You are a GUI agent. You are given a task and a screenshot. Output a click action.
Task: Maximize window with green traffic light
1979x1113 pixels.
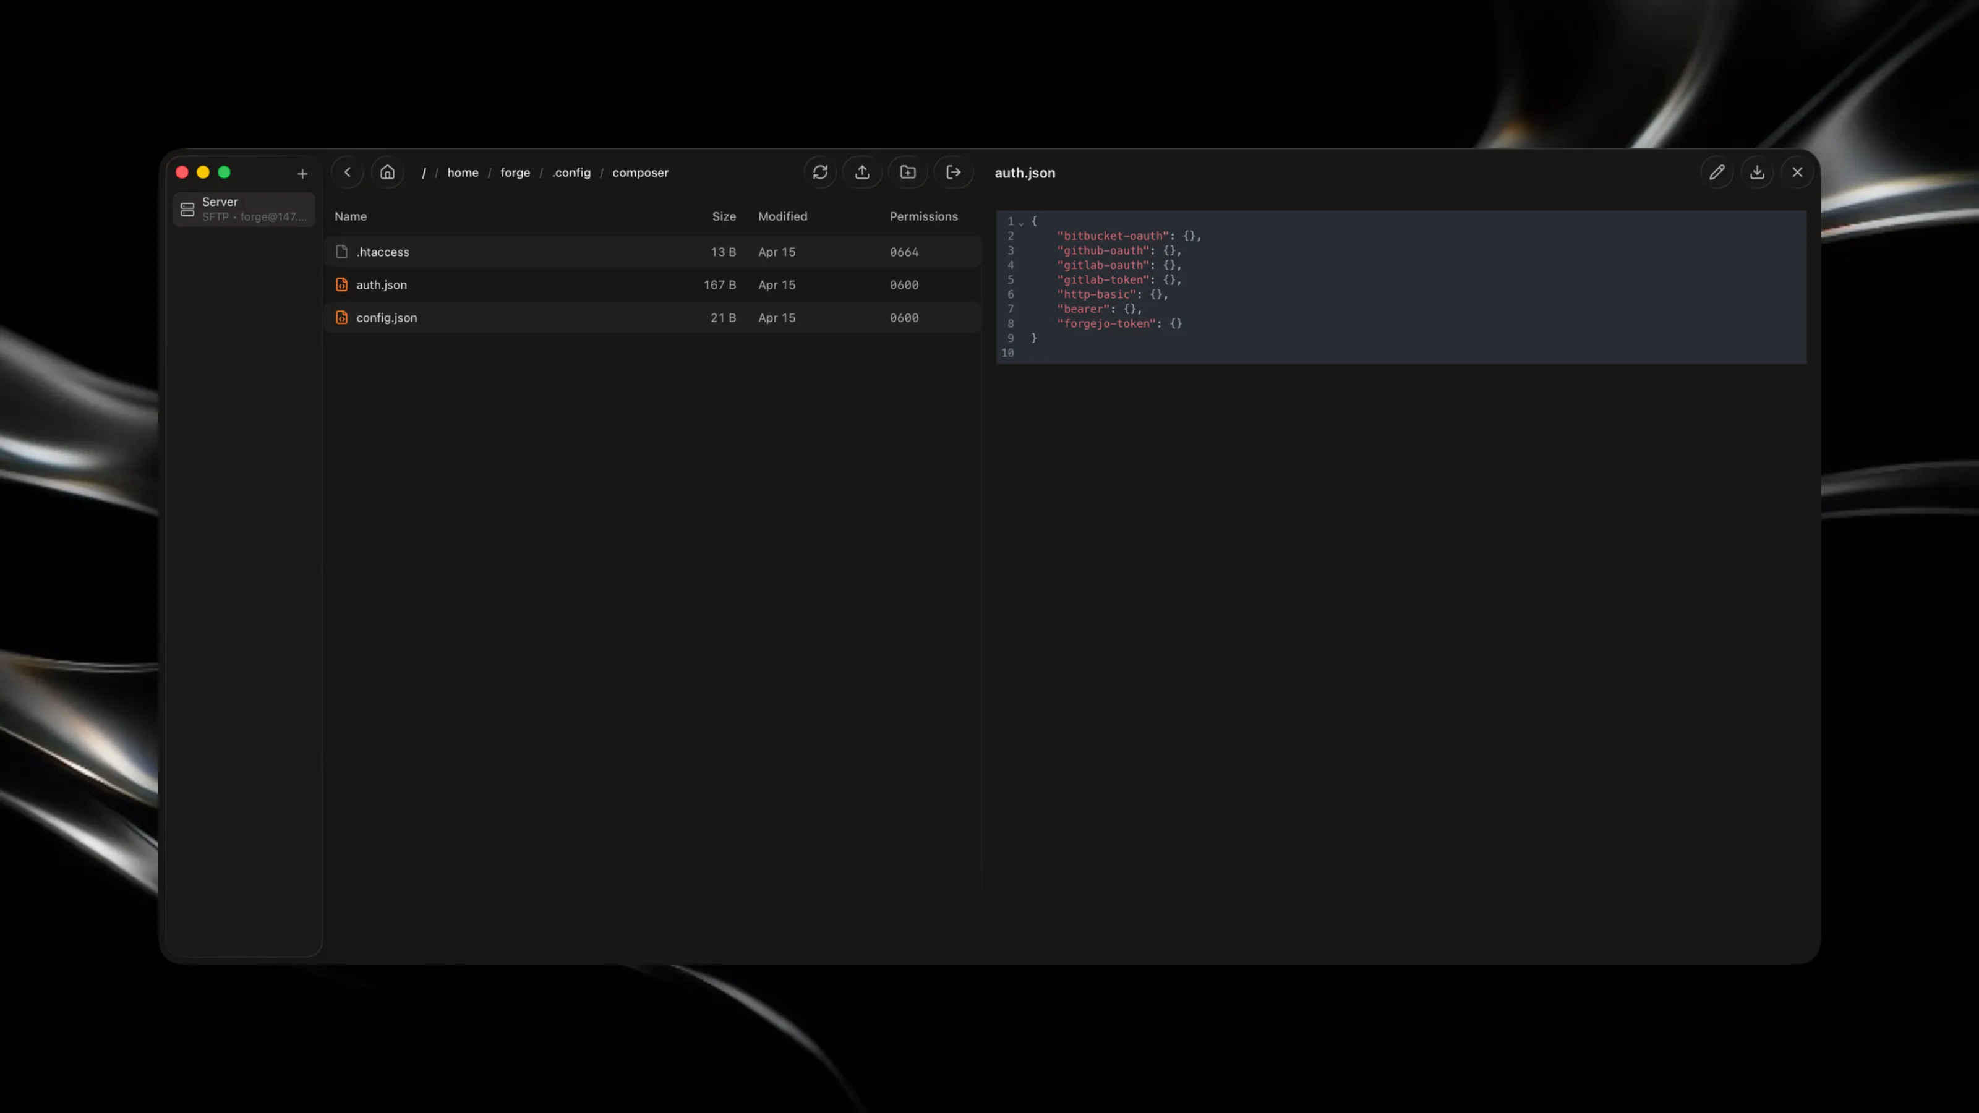(224, 172)
